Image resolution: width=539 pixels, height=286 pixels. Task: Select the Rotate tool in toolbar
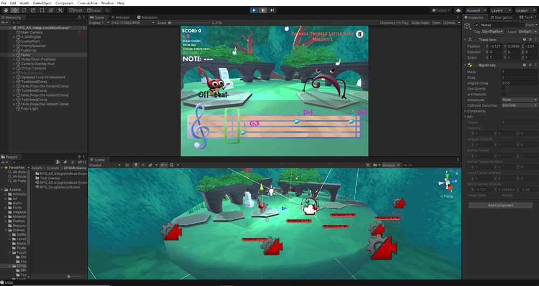coord(24,10)
